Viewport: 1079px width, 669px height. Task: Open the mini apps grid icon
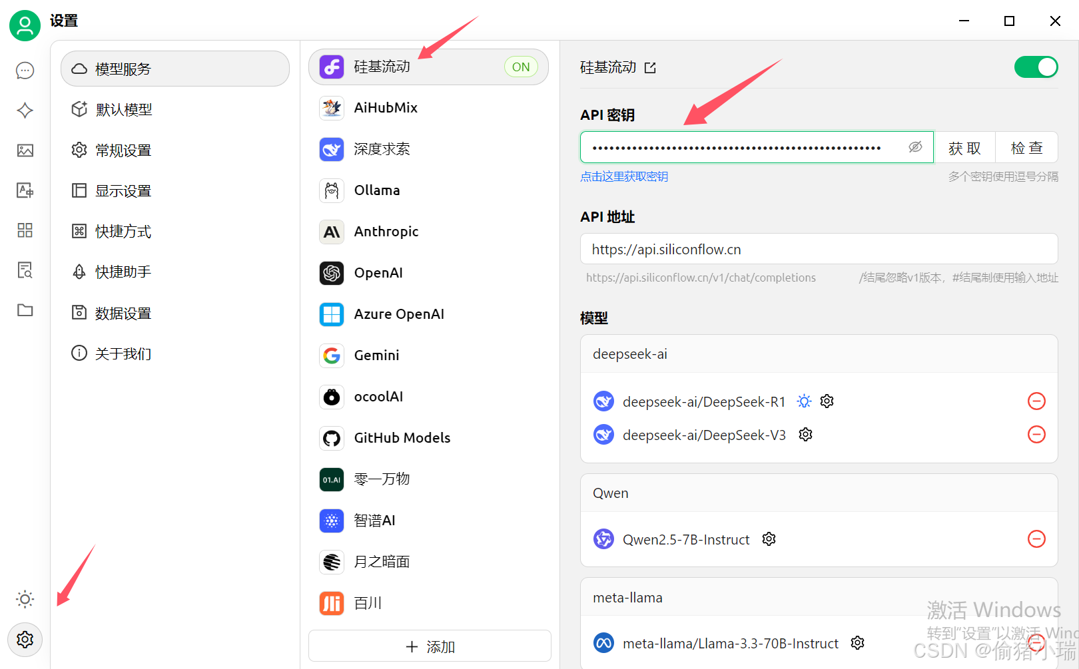point(25,230)
